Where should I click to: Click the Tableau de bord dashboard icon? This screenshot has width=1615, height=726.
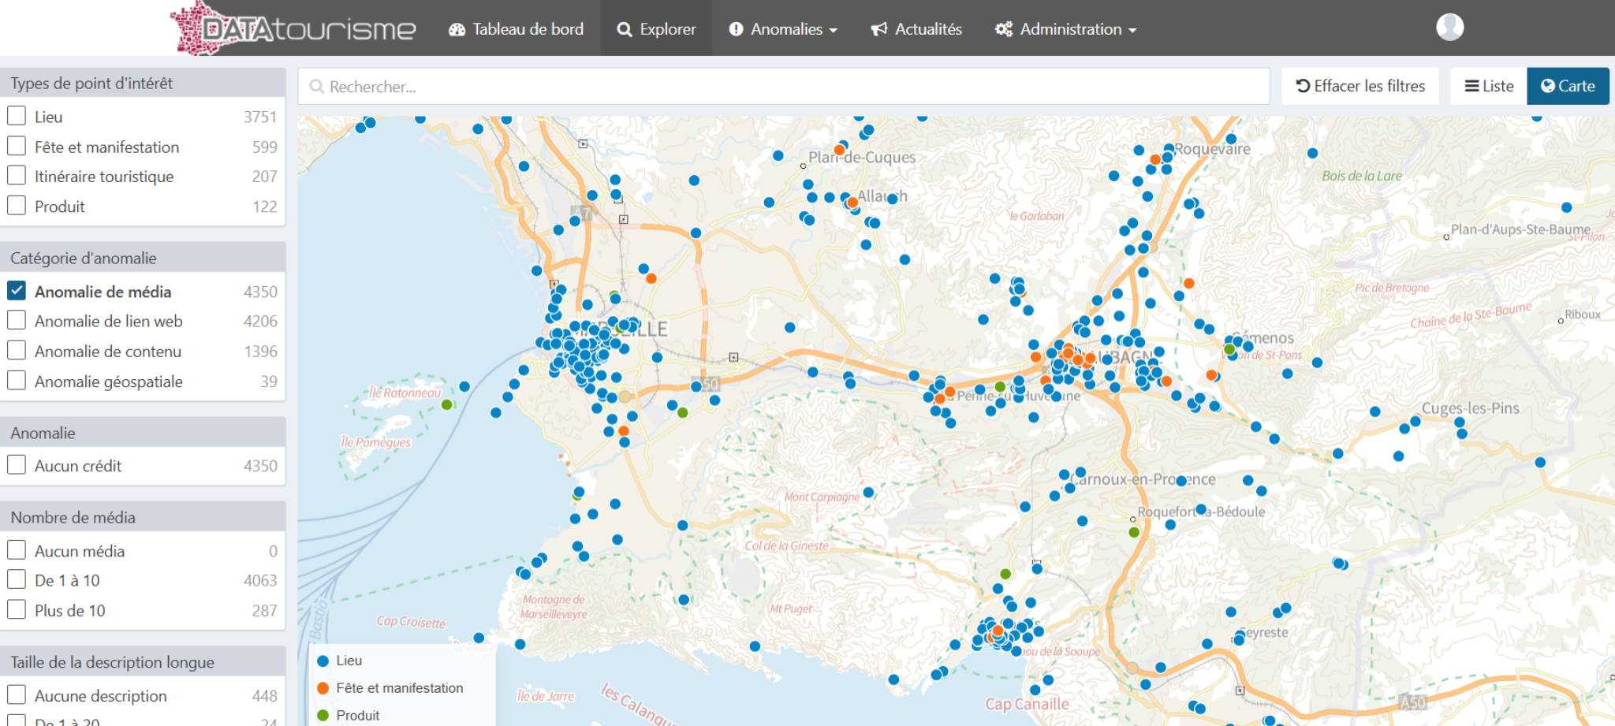click(457, 30)
